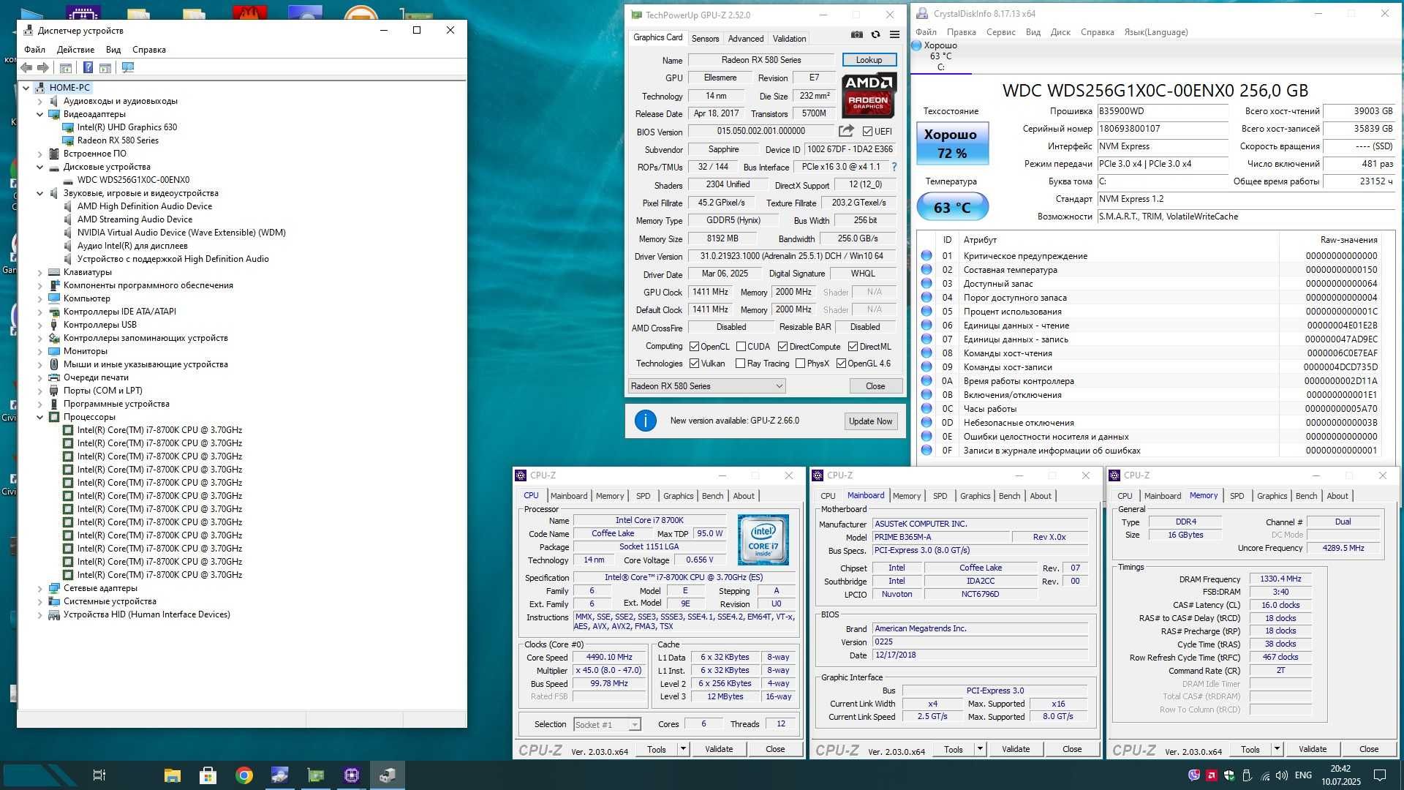This screenshot has height=790, width=1404.
Task: Open Google Chrome from the taskbar
Action: (x=244, y=775)
